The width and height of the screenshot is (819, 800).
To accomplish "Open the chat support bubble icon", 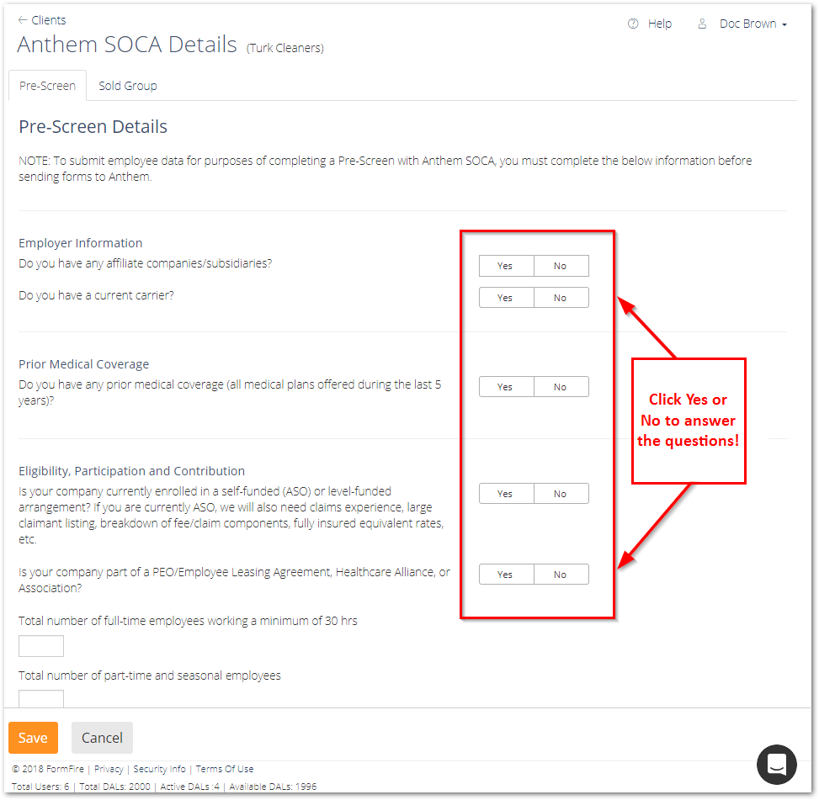I will [776, 764].
